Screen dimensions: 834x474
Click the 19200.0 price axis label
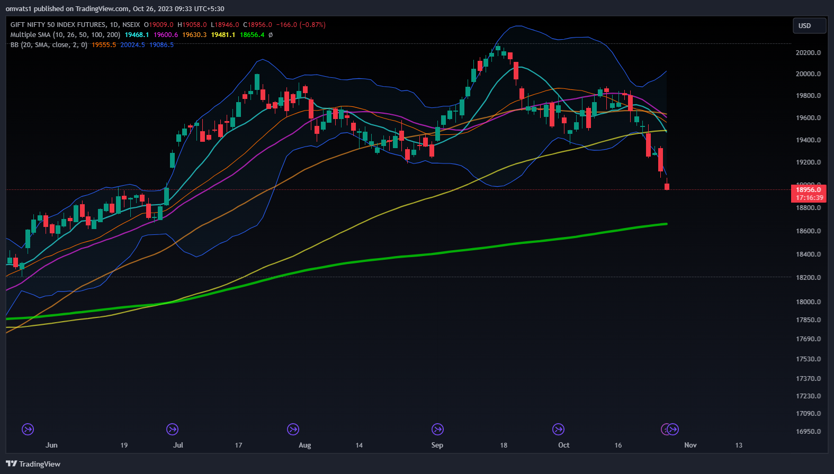pyautogui.click(x=808, y=162)
